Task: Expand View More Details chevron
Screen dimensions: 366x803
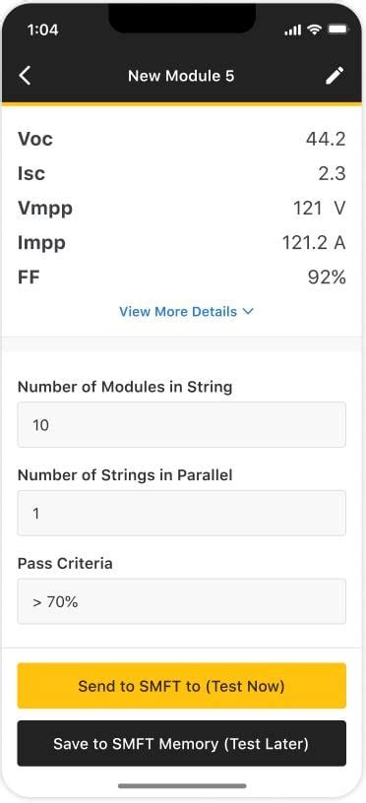Action: (x=247, y=311)
